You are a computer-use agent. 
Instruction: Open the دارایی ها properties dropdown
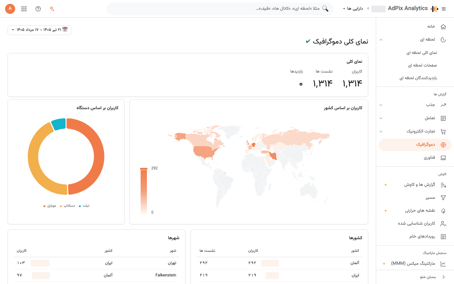[353, 9]
